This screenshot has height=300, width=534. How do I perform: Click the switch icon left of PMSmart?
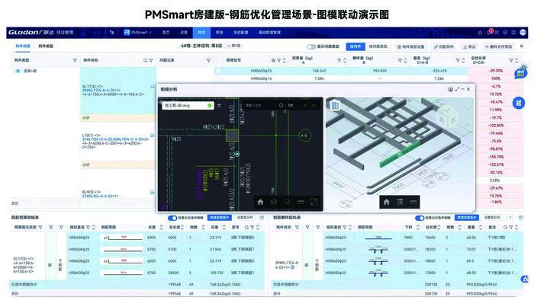point(111,33)
